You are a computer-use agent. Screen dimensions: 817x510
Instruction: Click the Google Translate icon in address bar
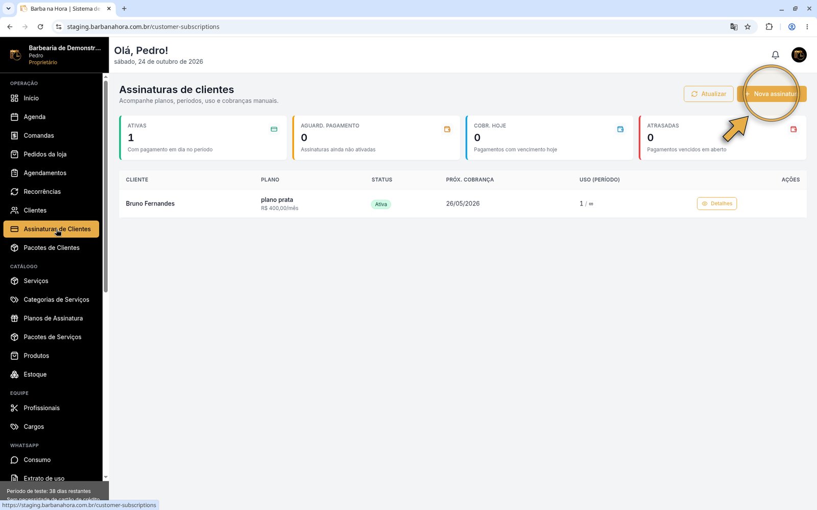[x=734, y=27]
